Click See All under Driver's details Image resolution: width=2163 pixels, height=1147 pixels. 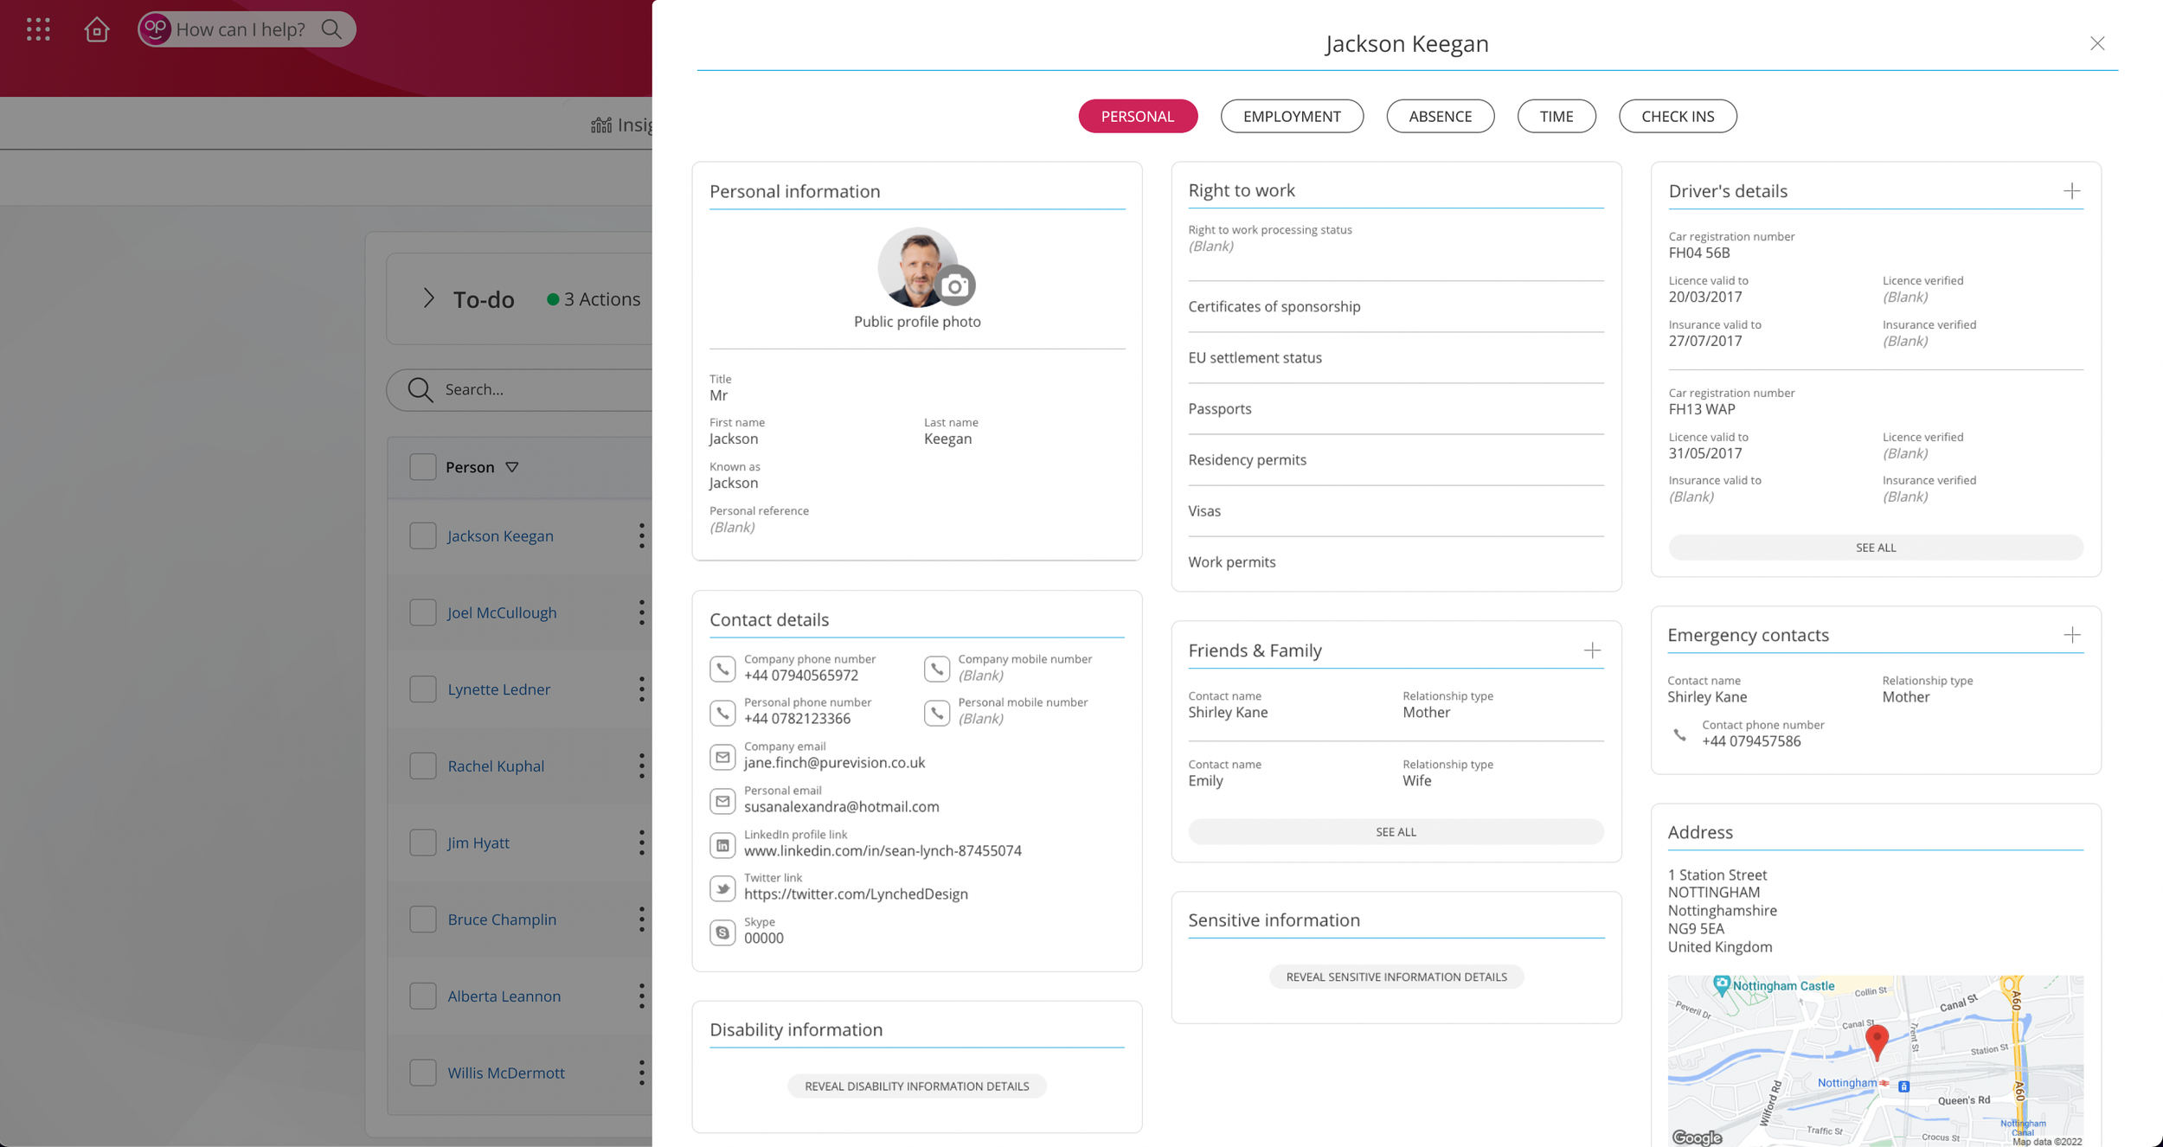1876,548
